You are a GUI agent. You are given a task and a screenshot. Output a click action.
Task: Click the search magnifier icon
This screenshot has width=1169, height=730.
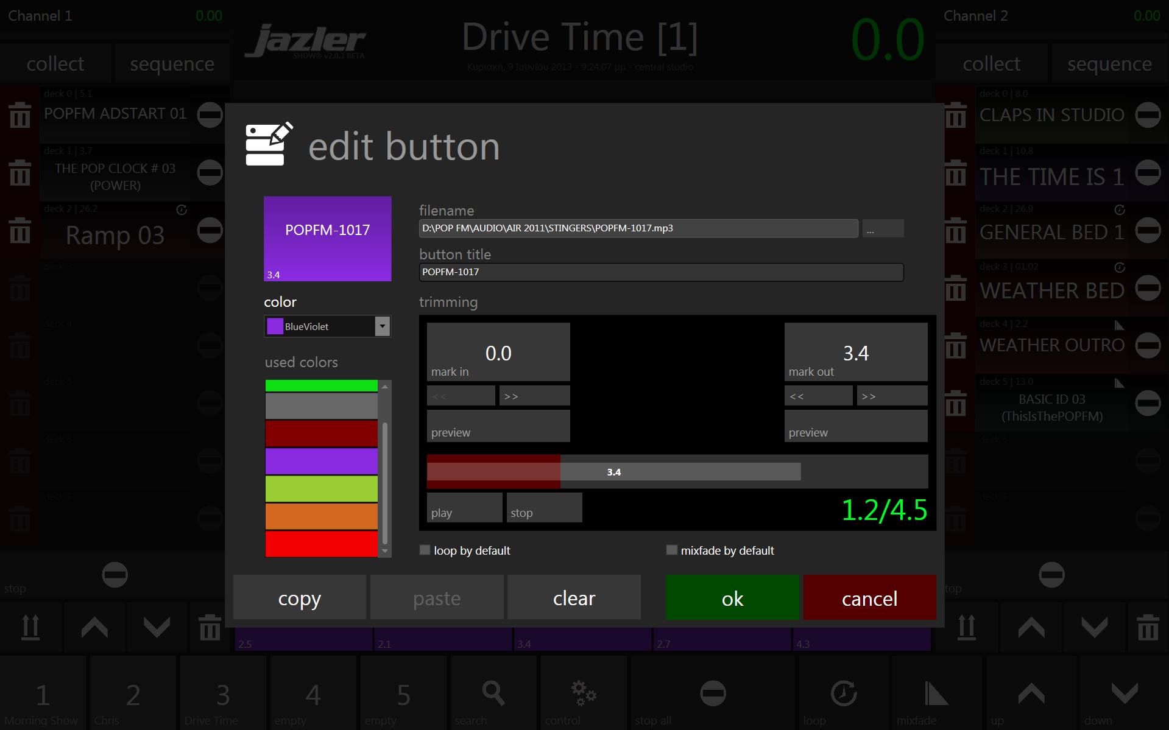493,694
